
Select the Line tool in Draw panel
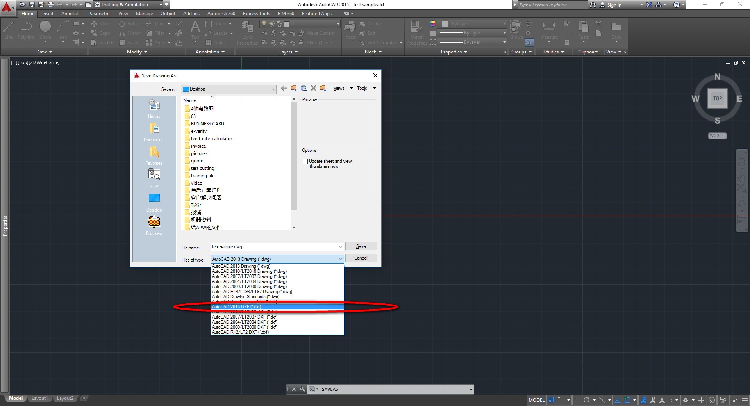9,30
